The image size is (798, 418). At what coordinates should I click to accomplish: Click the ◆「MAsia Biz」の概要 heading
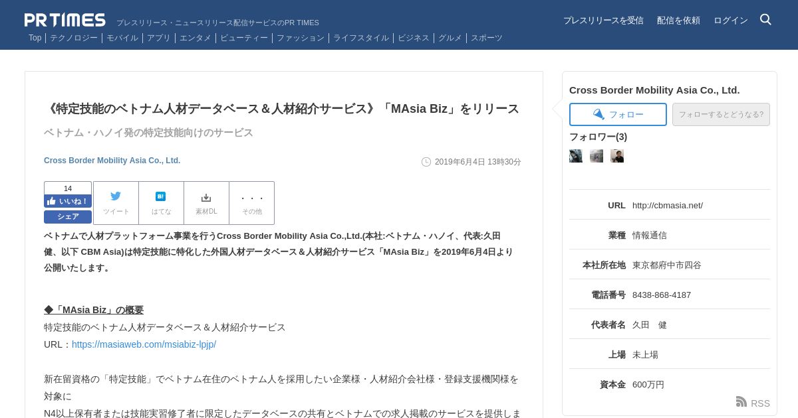point(94,310)
